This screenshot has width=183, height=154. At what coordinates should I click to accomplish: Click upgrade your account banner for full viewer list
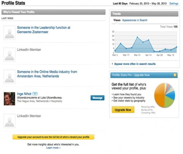pyautogui.click(x=53, y=137)
